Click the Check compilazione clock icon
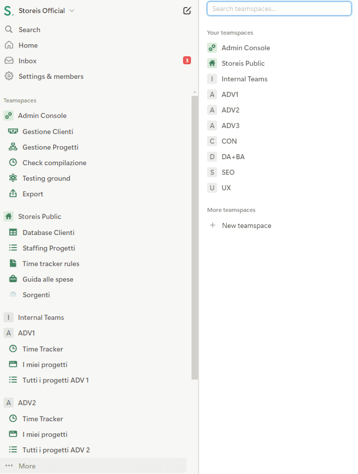Image resolution: width=358 pixels, height=474 pixels. tap(13, 162)
